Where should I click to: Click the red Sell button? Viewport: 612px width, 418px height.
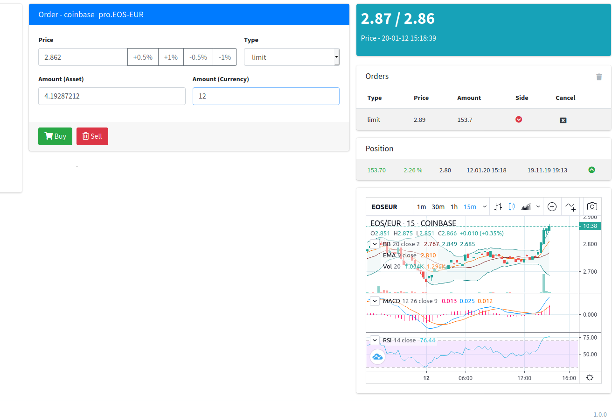[x=92, y=136]
